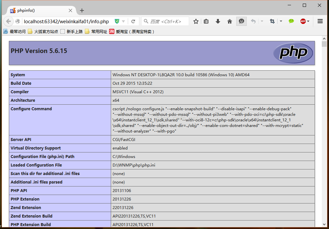Click the vertical scrollbar thumb
The image size is (329, 229).
tap(324, 44)
